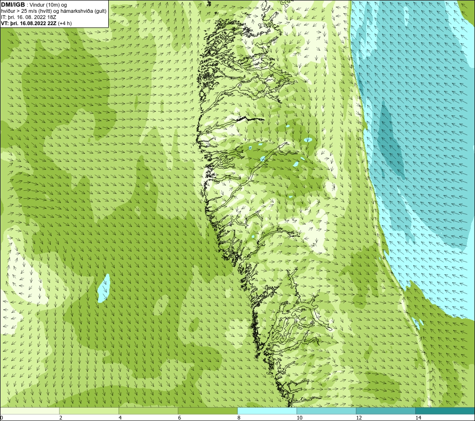Click the legend scale value "0"
Image resolution: width=475 pixels, height=421 pixels.
click(x=1, y=418)
